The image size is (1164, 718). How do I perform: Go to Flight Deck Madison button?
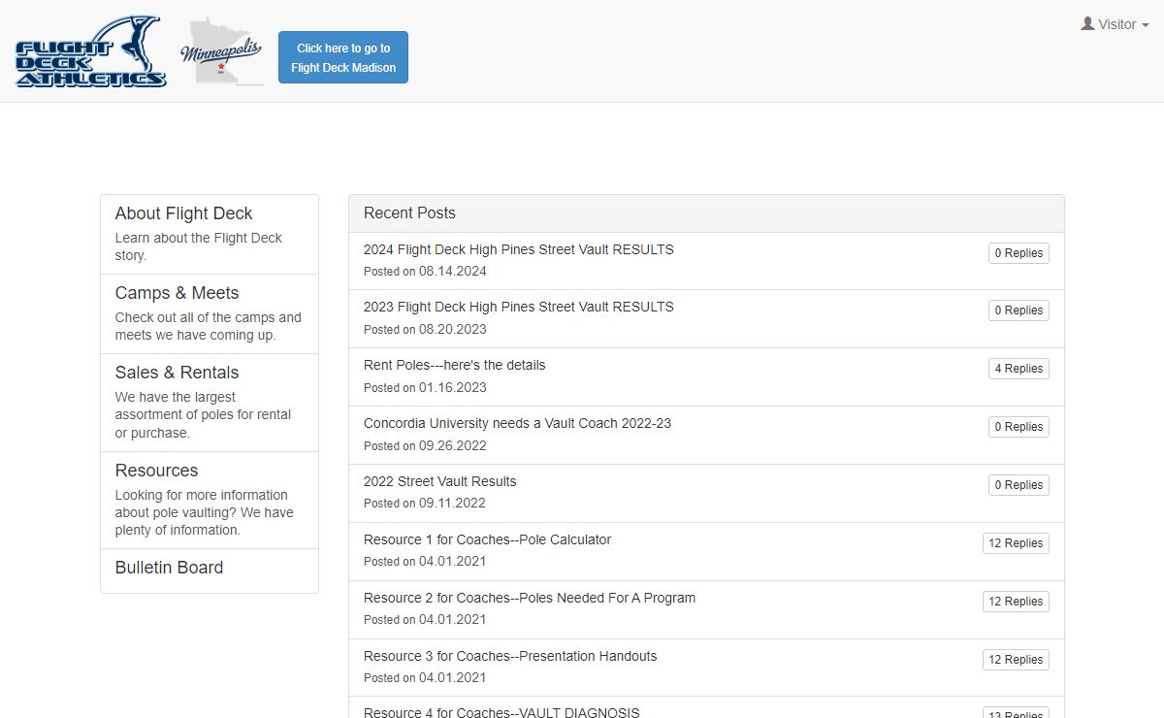(x=343, y=57)
